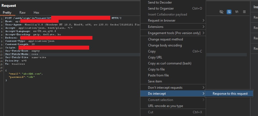The width and height of the screenshot is (258, 116).
Task: Switch to the Hex tab
Action: tap(36, 13)
